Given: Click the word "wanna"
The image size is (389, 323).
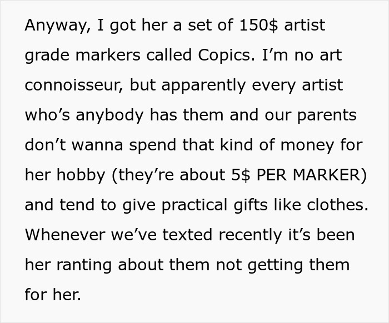Looking at the screenshot, I should tap(101, 145).
